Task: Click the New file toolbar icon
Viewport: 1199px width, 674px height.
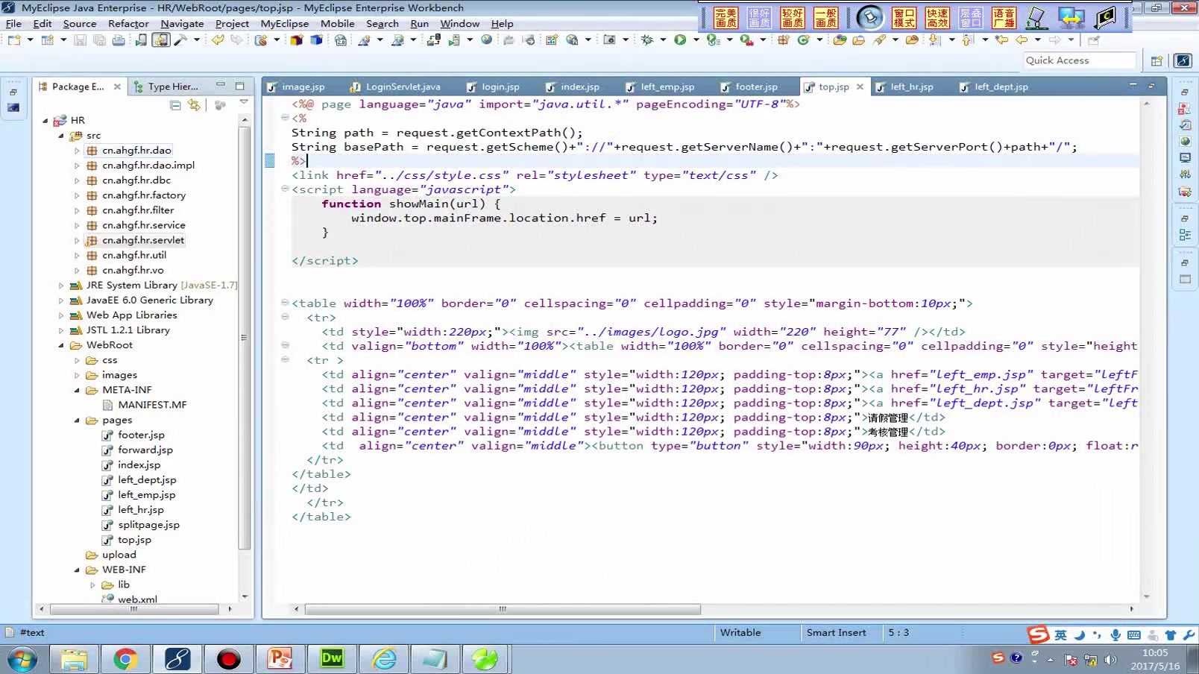Action: pyautogui.click(x=14, y=40)
